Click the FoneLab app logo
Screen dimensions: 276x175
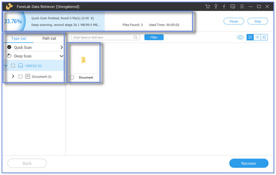coord(9,6)
